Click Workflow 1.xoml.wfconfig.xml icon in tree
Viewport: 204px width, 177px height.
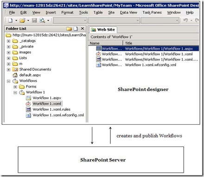(28, 115)
